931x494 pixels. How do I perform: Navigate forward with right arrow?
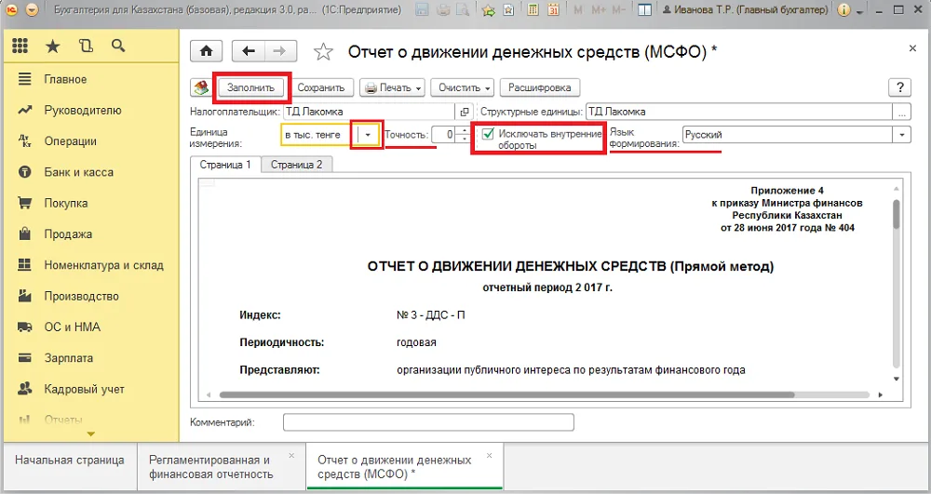(x=280, y=51)
